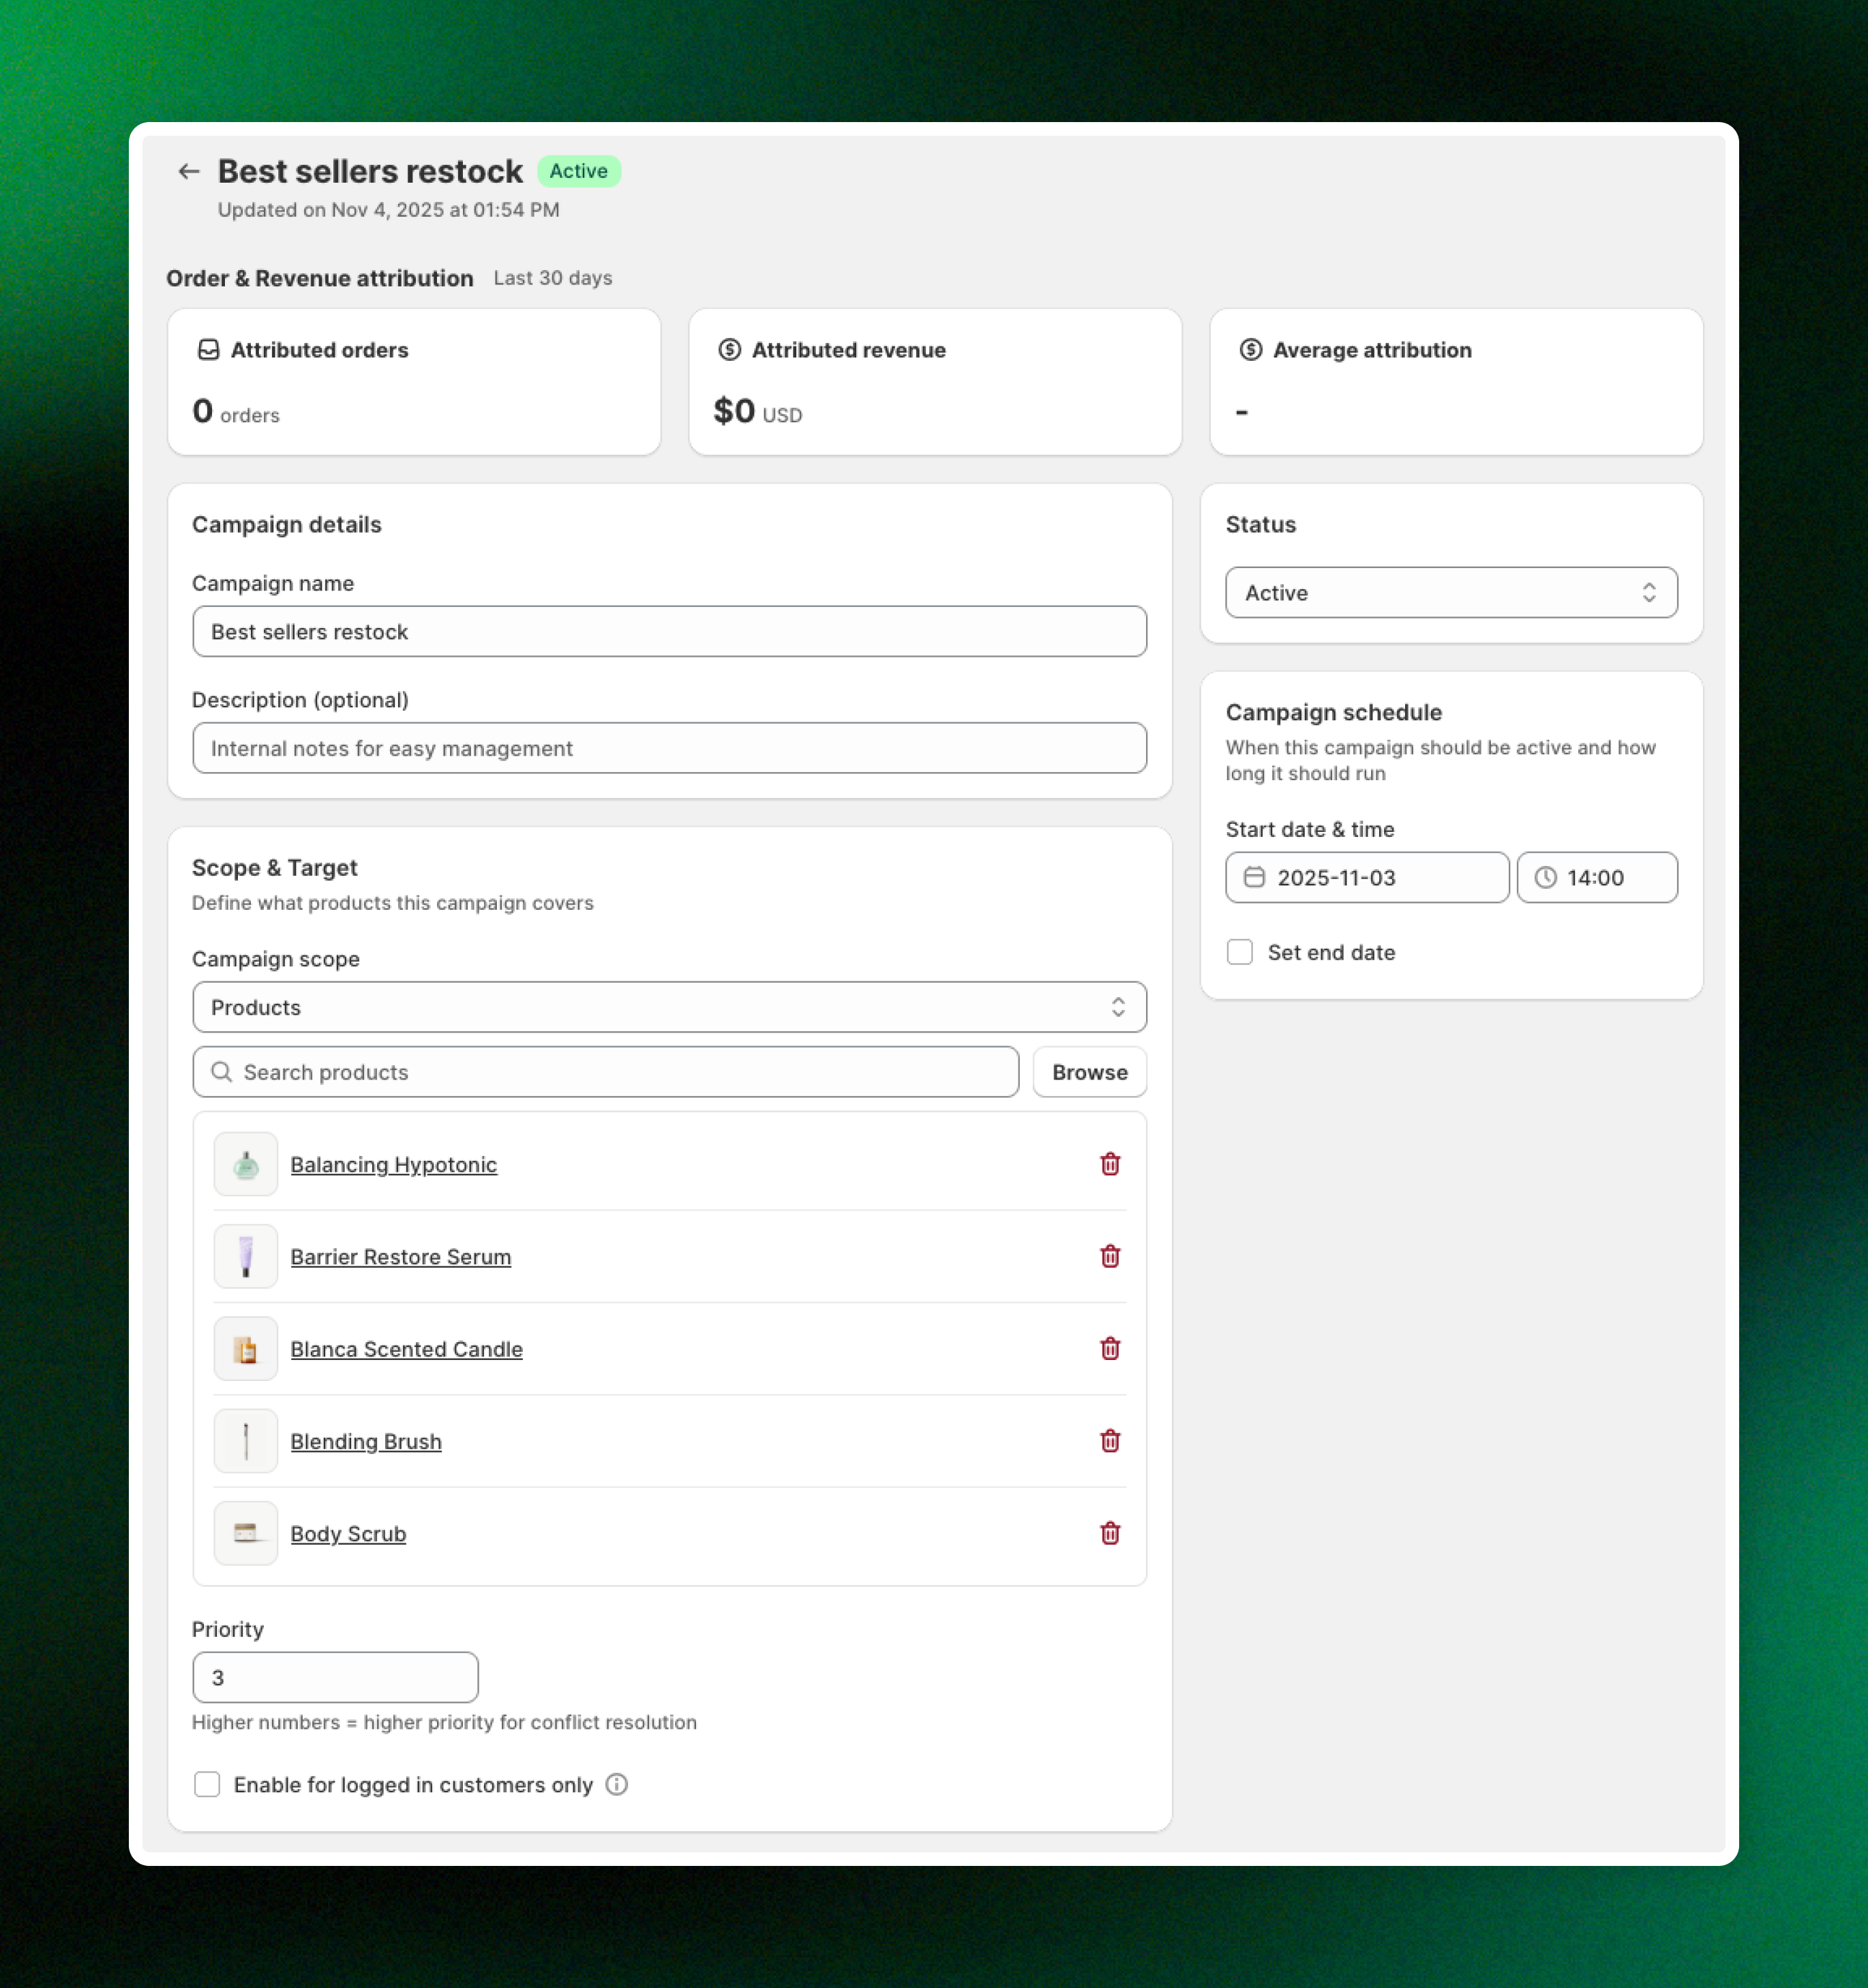This screenshot has height=1988, width=1868.
Task: Click the start time field 14:00
Action: coord(1597,877)
